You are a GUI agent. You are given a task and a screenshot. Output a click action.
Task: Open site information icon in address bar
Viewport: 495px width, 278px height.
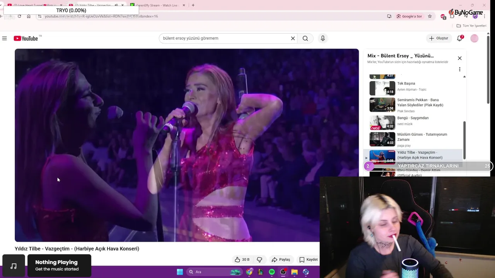(39, 16)
